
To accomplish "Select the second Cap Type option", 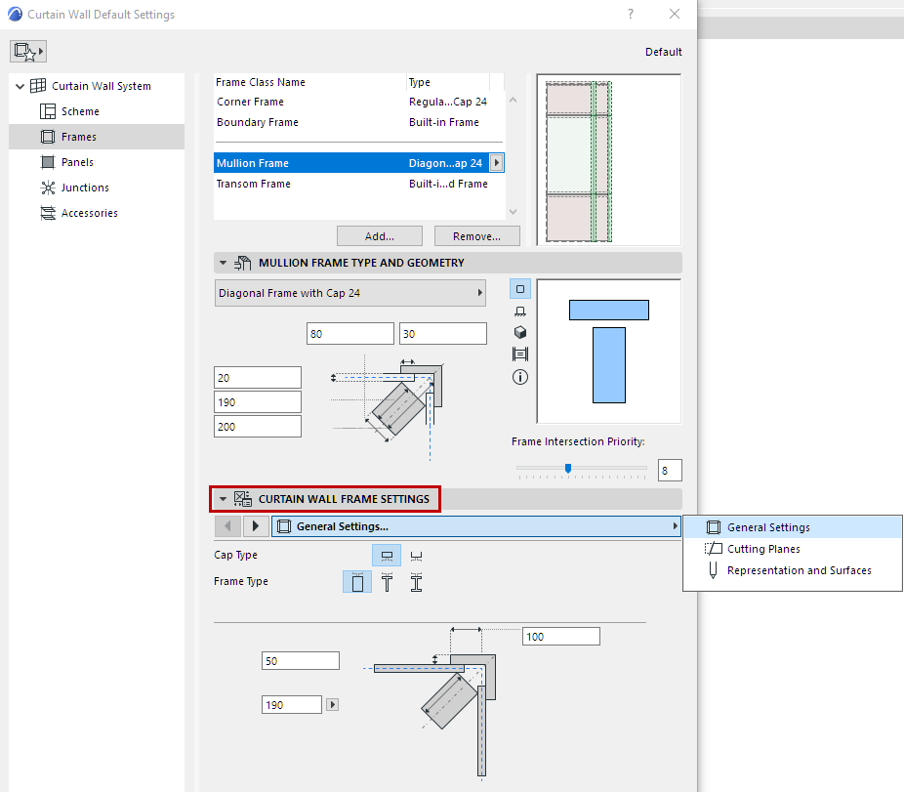I will click(416, 556).
